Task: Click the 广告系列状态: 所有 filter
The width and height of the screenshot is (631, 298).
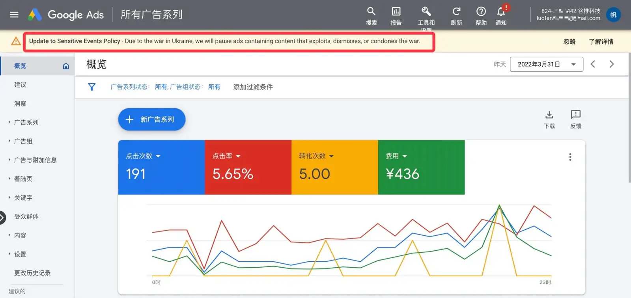Action: coord(139,87)
